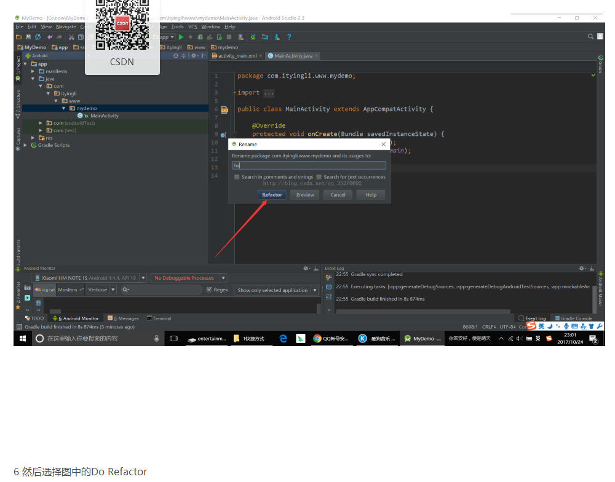Open the Verbose log level dropdown
Screen dimensions: 615x482
[x=101, y=290]
